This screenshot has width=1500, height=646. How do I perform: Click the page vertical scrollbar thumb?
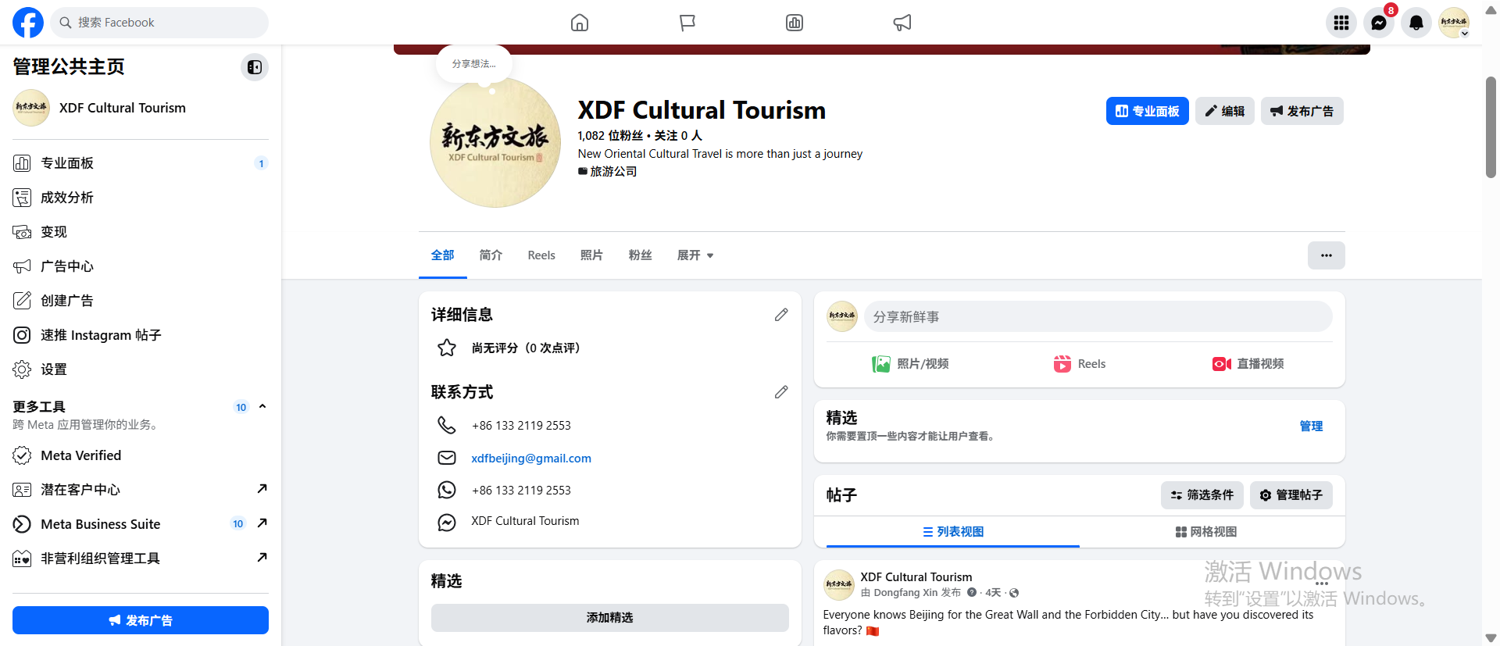tap(1491, 127)
